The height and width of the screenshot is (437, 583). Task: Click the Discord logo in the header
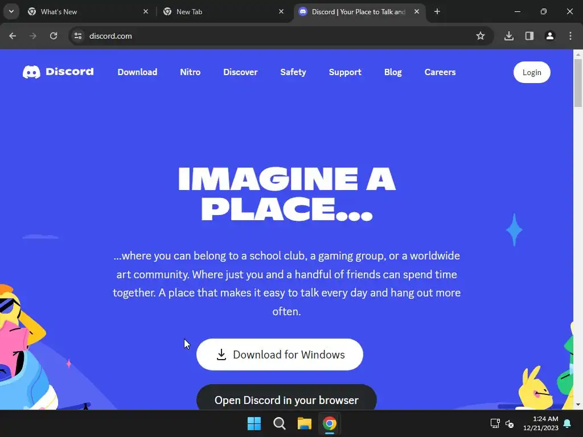point(58,72)
